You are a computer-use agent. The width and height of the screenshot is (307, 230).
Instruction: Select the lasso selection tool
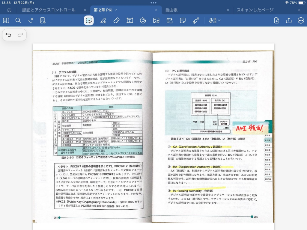tap(89, 20)
